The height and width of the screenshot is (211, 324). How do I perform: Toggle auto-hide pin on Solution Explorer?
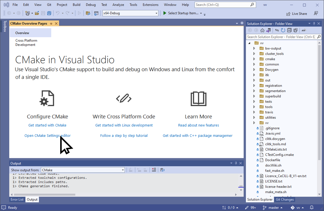314,24
